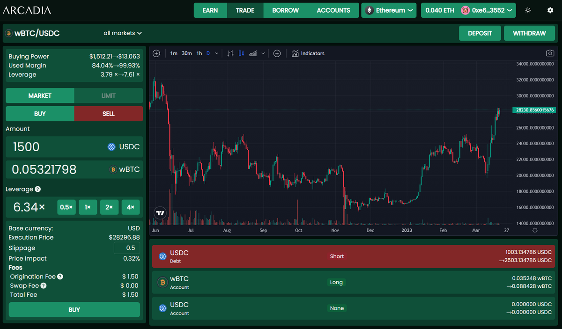Click the 0.05321798 wBTC amount field
This screenshot has width=562, height=329.
(x=74, y=169)
